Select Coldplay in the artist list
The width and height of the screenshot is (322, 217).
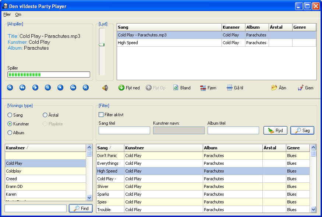[45, 171]
